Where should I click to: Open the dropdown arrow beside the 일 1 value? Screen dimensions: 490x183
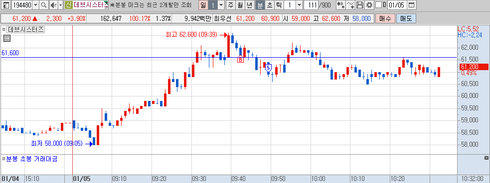(x=221, y=5)
